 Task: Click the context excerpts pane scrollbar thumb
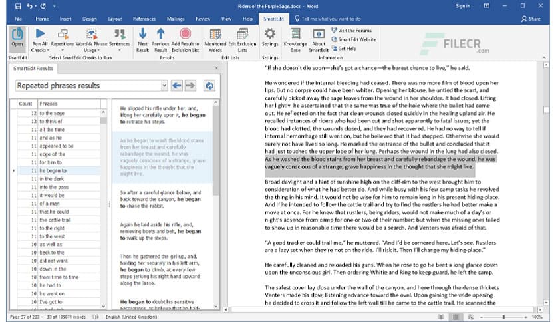click(x=216, y=151)
